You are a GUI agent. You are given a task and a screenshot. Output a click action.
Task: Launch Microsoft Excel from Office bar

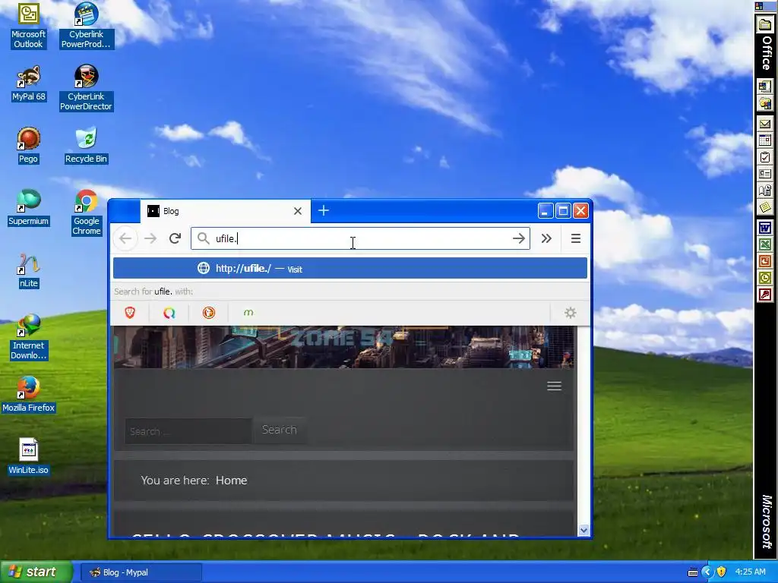765,244
